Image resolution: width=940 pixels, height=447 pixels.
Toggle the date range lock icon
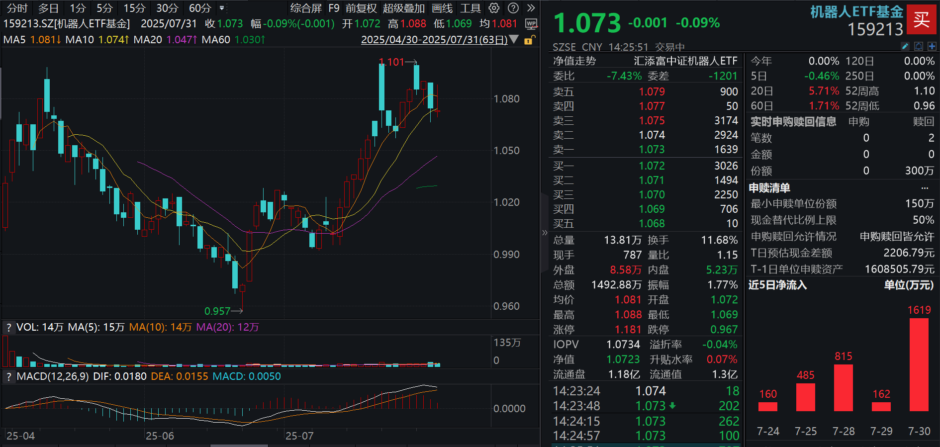(x=530, y=40)
